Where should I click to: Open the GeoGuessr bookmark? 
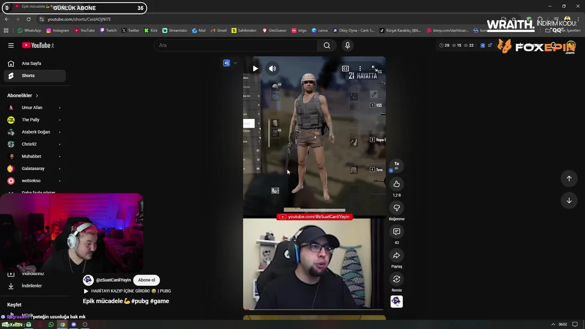coord(274,31)
